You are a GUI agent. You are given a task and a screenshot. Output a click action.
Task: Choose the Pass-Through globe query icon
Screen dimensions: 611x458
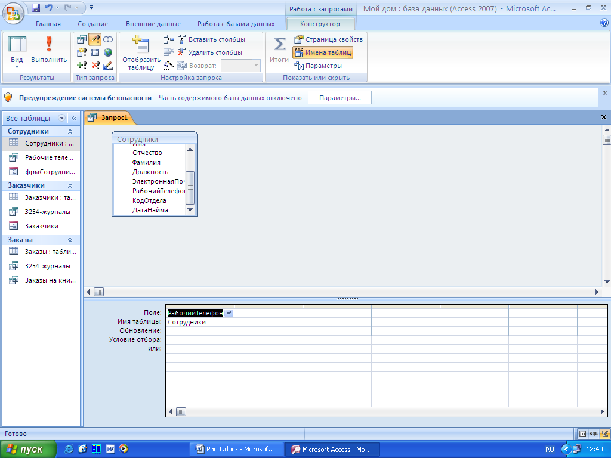pos(108,52)
